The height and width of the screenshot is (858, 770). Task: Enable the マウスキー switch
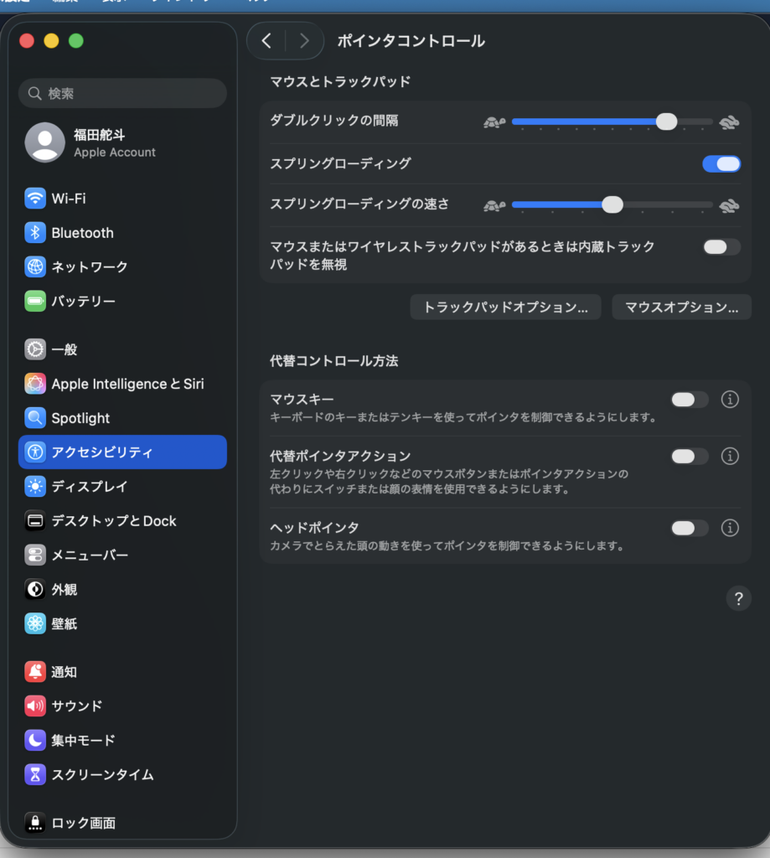pos(689,400)
